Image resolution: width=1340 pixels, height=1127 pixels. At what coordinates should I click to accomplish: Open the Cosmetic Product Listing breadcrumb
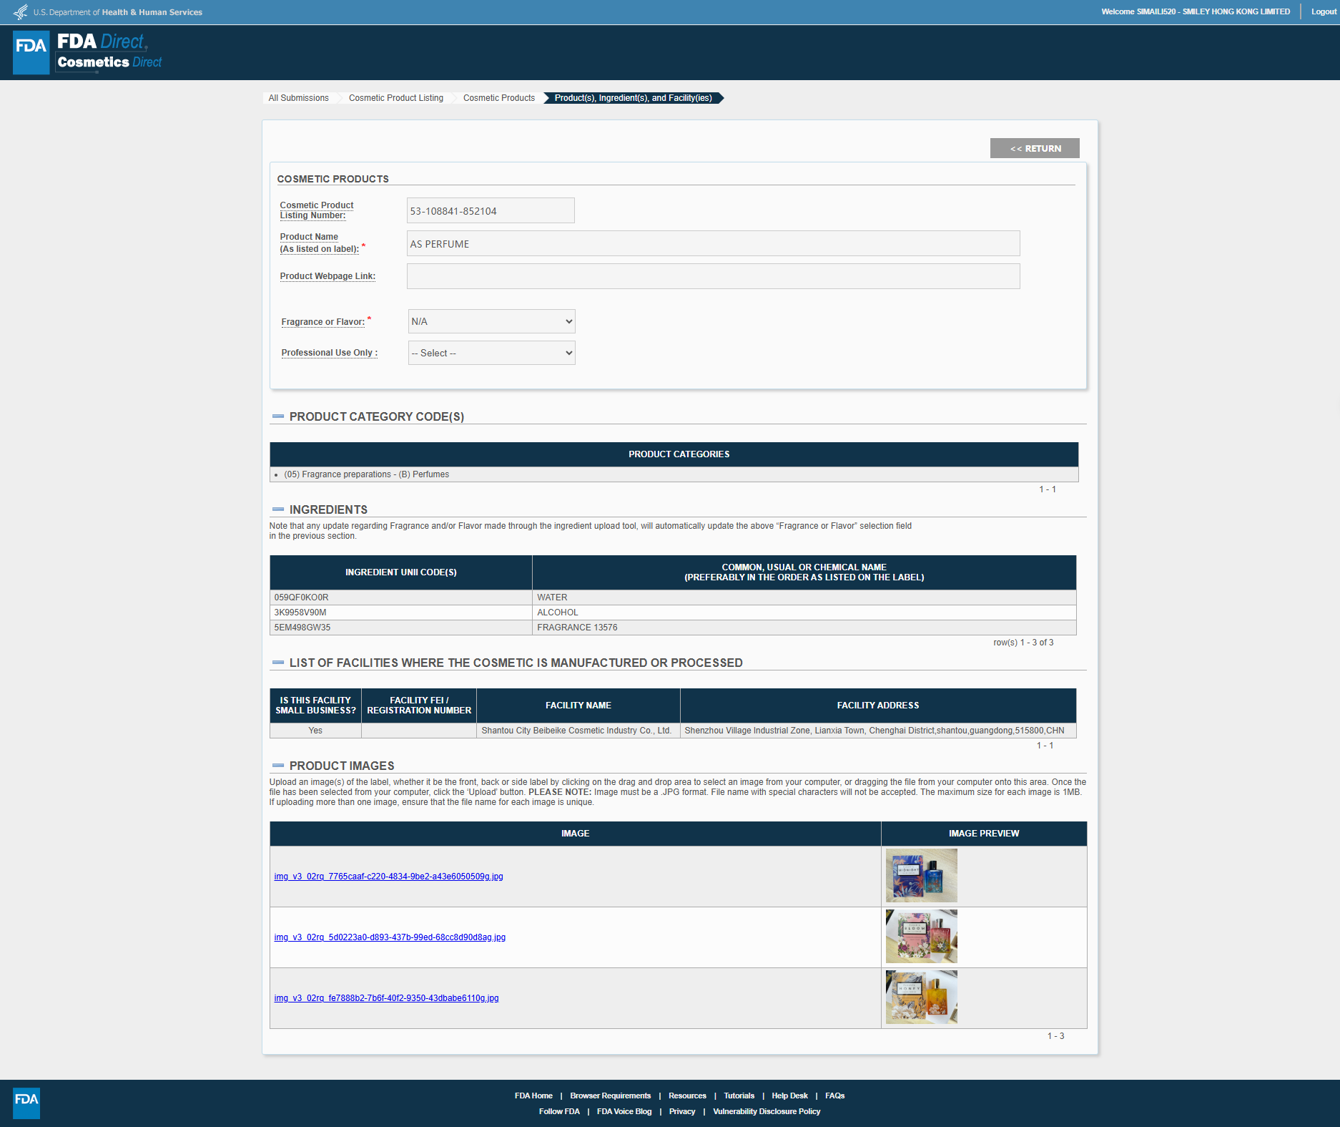click(395, 98)
